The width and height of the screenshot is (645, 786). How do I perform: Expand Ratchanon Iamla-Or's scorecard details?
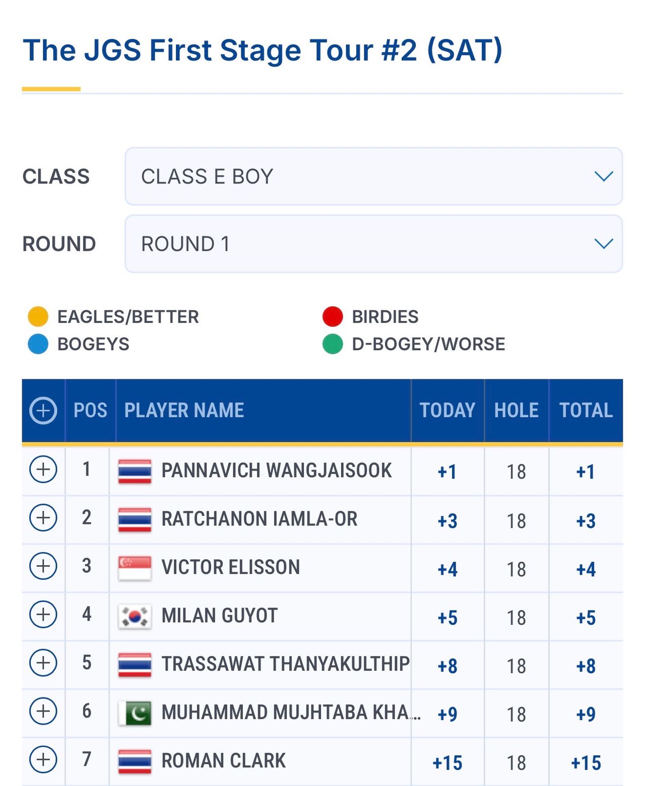tap(43, 518)
